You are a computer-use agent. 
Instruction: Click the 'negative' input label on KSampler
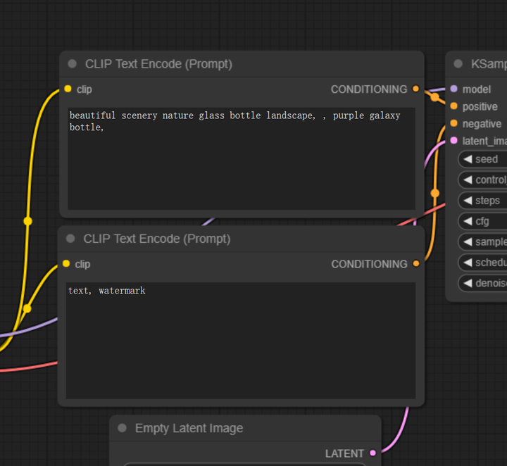(482, 123)
